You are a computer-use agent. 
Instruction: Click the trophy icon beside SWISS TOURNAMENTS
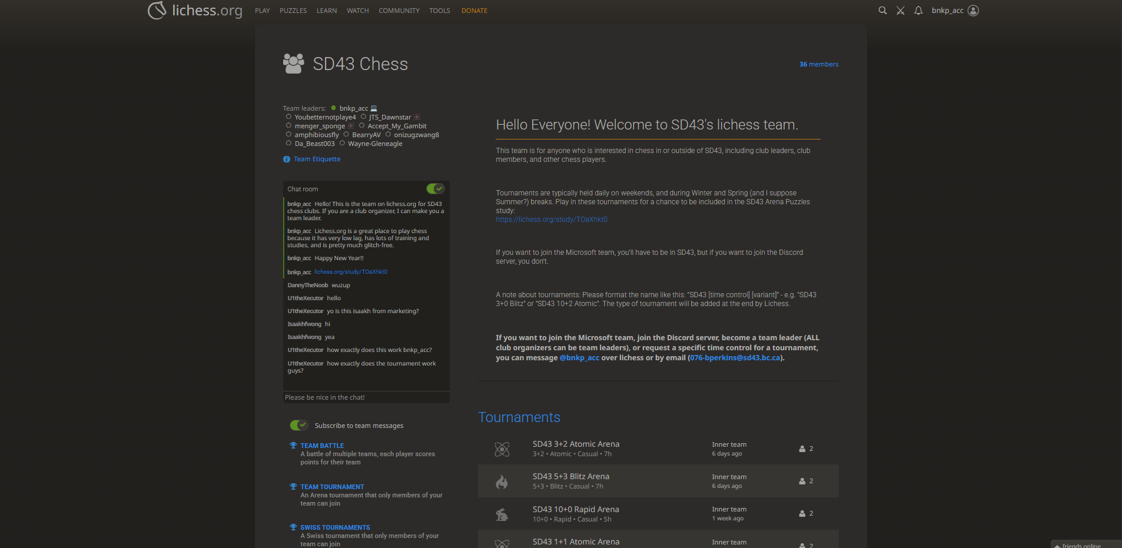(x=293, y=527)
